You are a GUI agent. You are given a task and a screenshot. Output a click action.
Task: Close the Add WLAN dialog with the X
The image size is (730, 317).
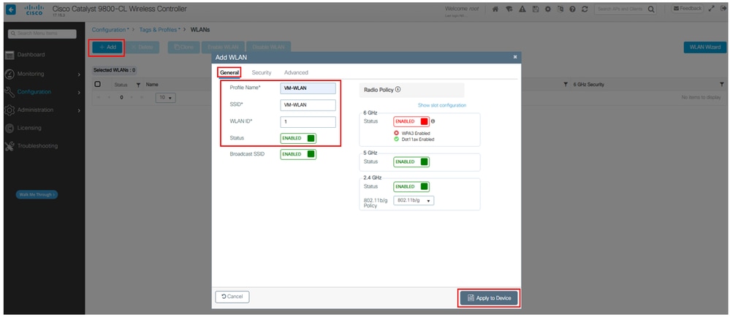pyautogui.click(x=515, y=57)
